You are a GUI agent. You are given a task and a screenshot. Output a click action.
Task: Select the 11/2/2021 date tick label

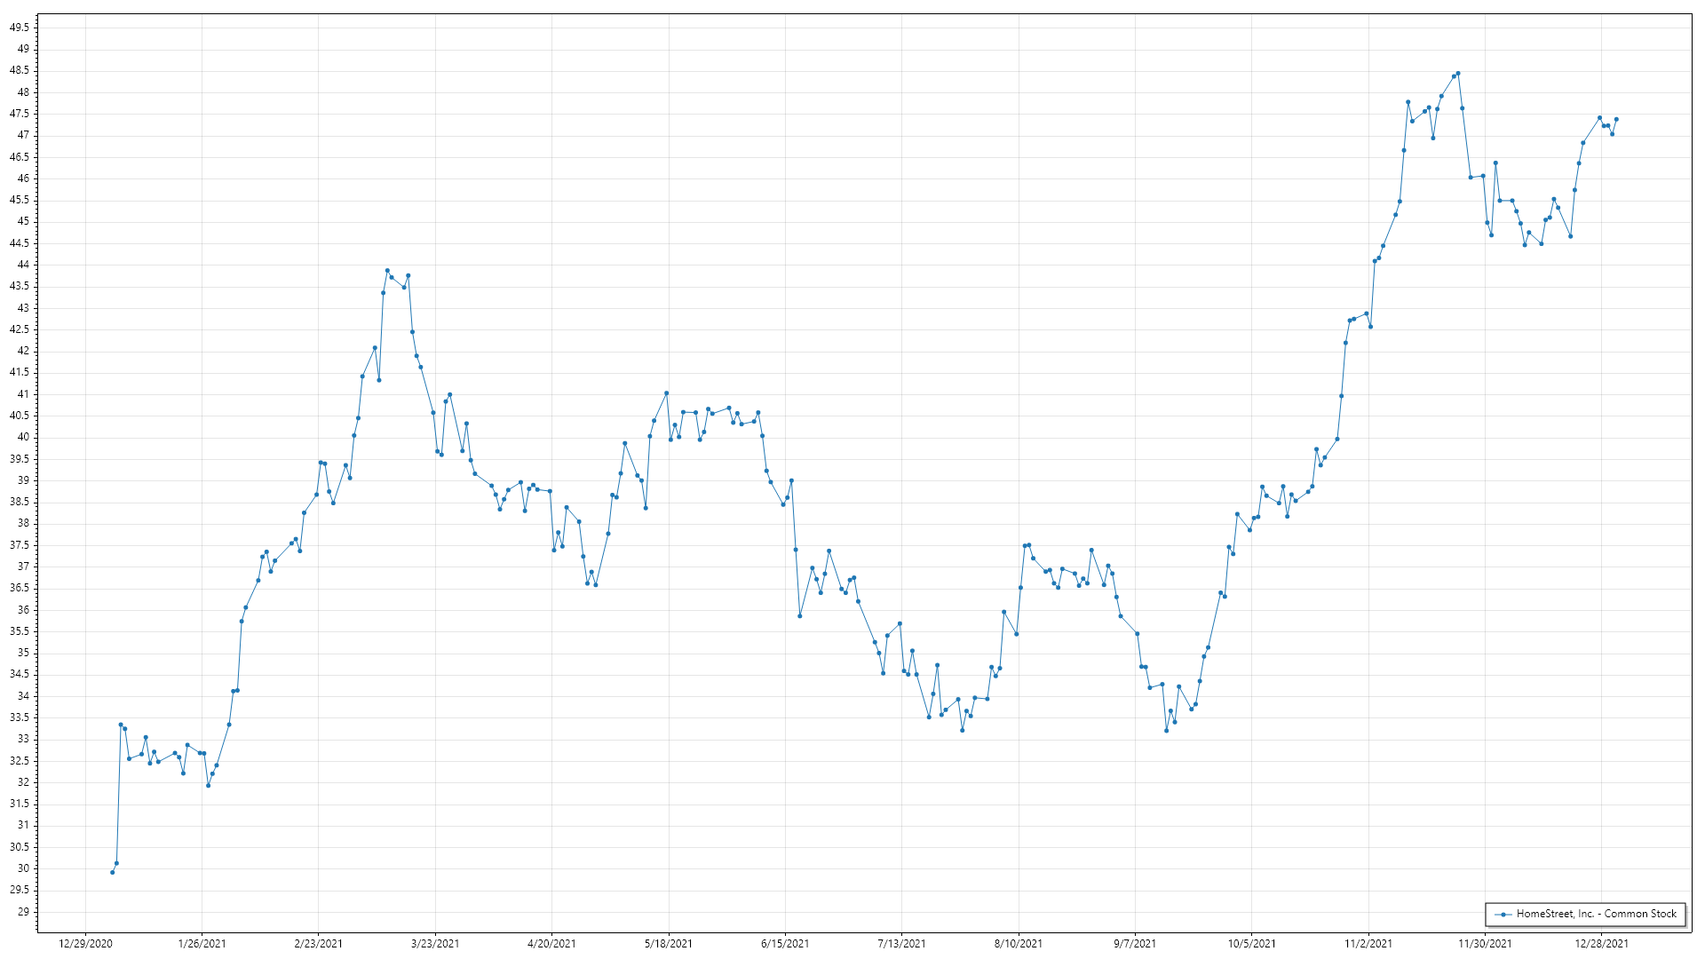1368,944
